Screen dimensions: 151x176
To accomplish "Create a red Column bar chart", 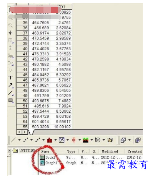I will [x=50, y=140].
